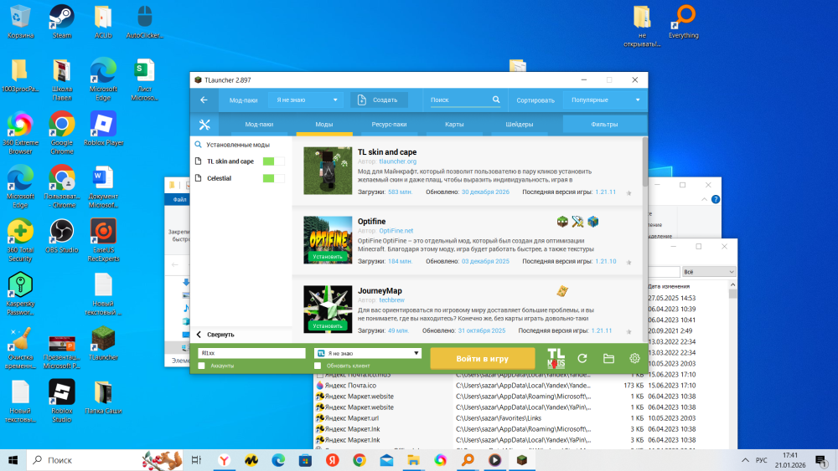This screenshot has height=471, width=838.
Task: Click the Установленные моды search label
Action: (x=238, y=145)
